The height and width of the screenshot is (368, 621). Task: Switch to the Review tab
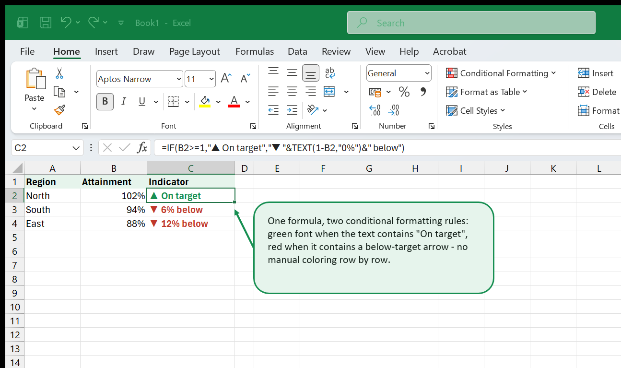point(336,51)
